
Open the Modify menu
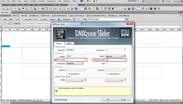point(34,1)
